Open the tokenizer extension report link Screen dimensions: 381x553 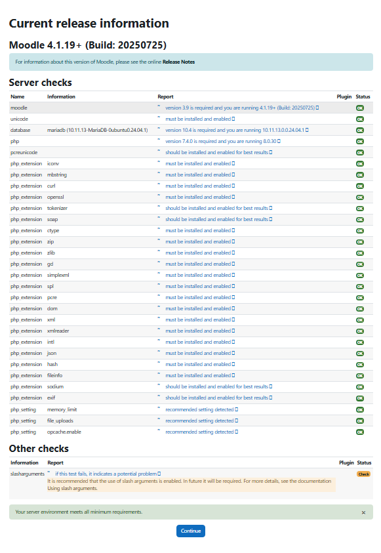(x=218, y=209)
